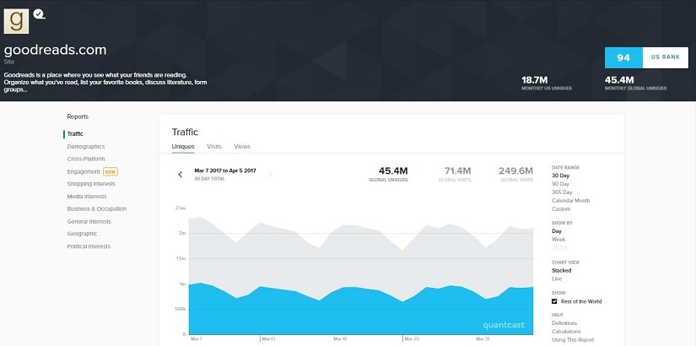Click the Traffic panel heading

point(185,132)
